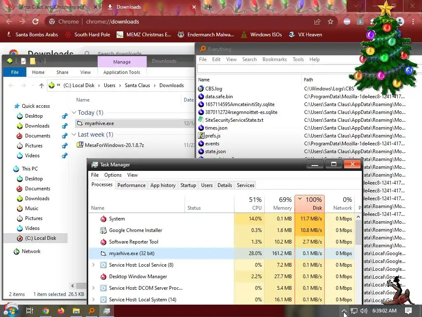The image size is (422, 317).
Task: Open the Santa Bombs Arabs bookmark
Action: 32,35
